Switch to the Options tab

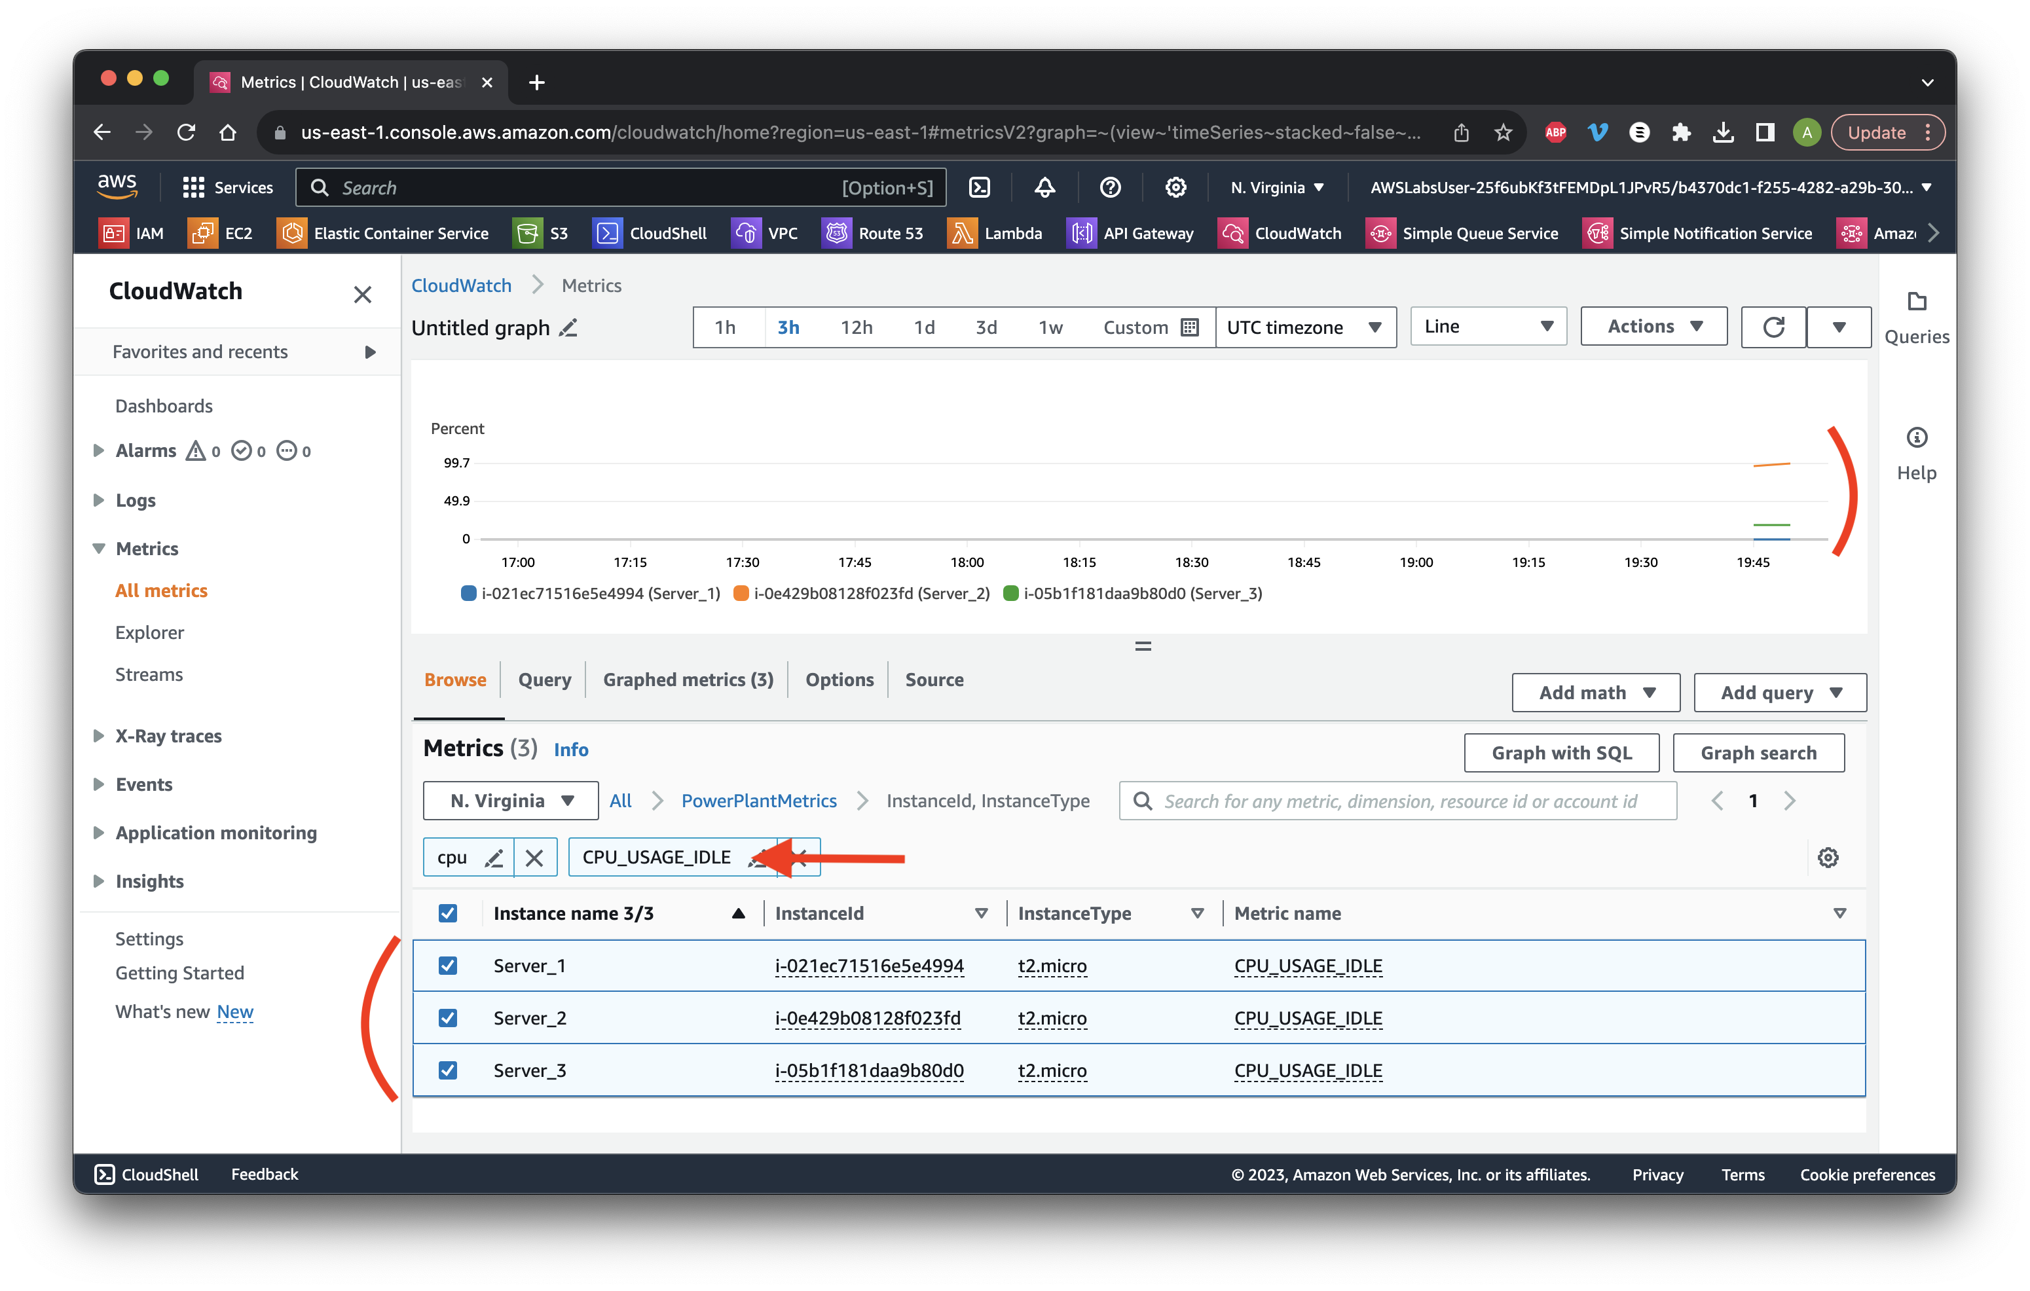tap(840, 679)
